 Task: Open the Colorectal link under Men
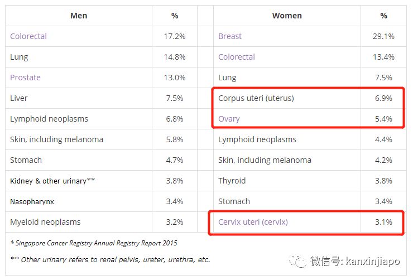(28, 36)
